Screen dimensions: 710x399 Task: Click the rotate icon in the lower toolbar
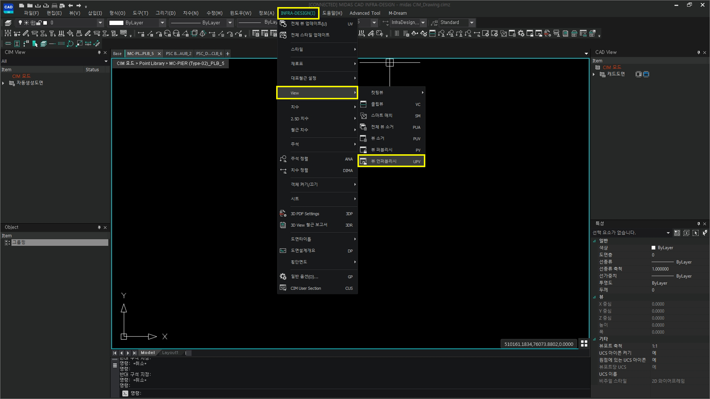70,44
